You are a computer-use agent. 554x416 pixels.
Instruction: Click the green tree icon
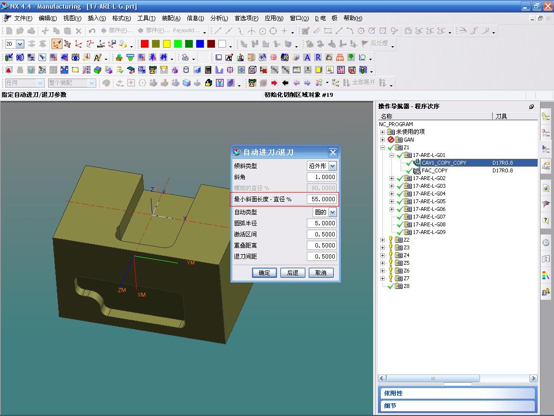click(x=351, y=57)
